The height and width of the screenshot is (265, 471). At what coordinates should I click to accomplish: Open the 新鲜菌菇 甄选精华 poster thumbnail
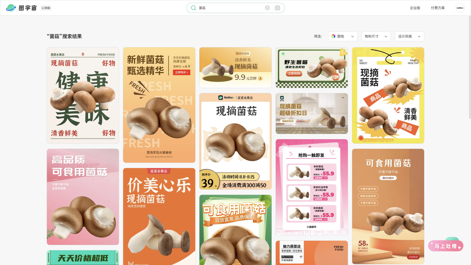[159, 105]
